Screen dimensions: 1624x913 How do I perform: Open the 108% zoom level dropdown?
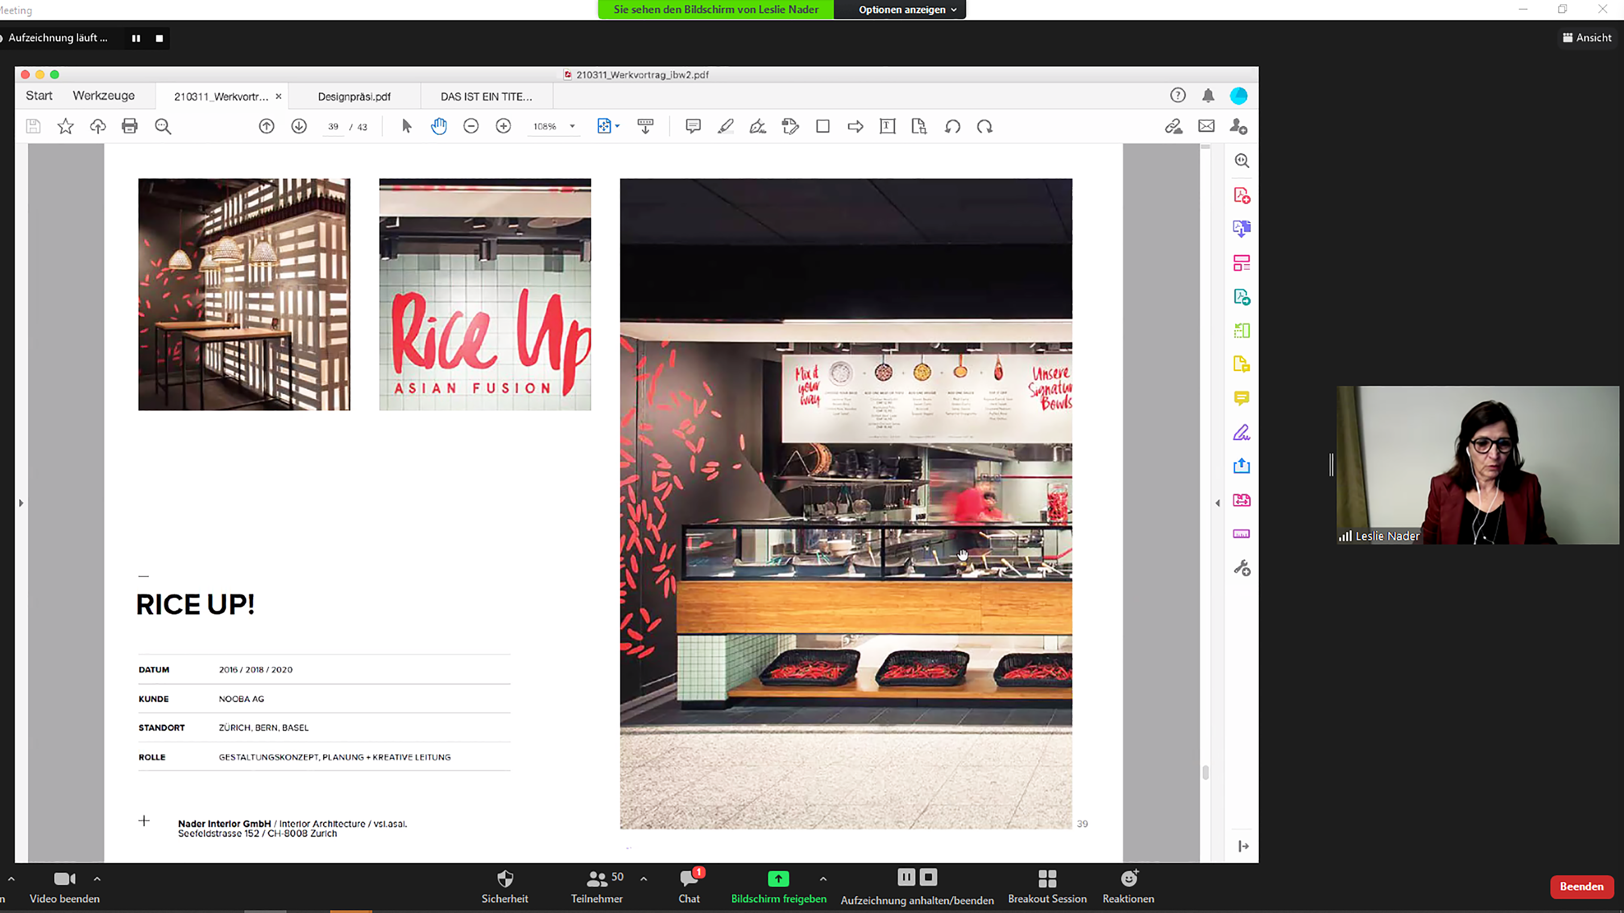(x=572, y=127)
